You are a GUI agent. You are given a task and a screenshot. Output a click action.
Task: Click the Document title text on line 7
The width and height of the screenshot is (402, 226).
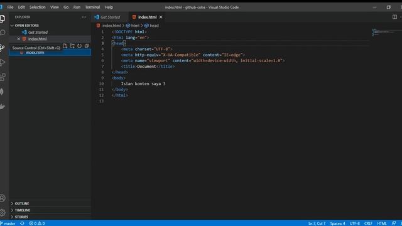coord(146,67)
